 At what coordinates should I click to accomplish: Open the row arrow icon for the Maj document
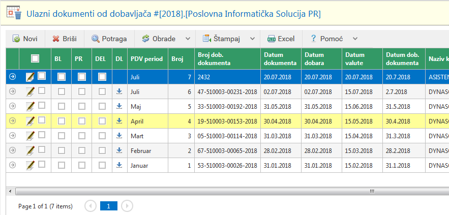click(13, 106)
